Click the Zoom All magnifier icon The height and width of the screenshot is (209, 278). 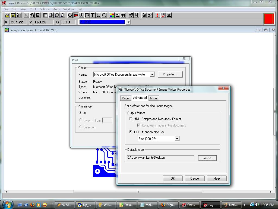click(63, 15)
